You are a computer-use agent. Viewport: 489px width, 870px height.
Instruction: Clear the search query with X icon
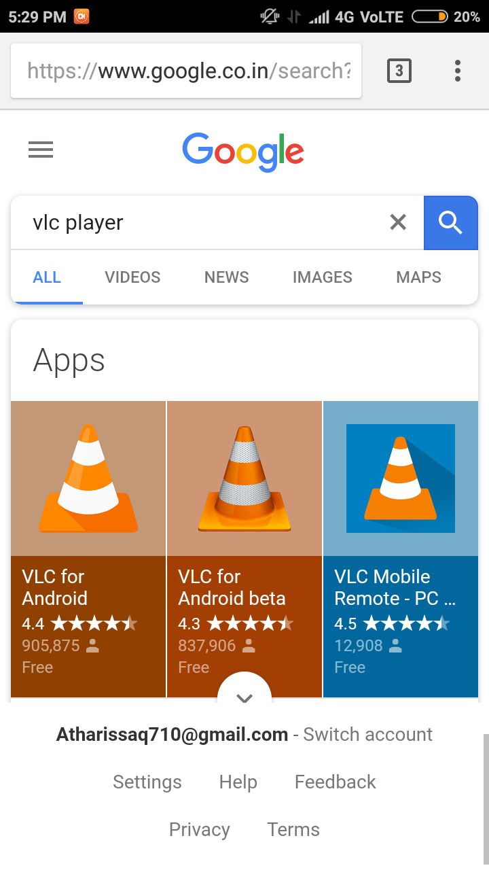coord(398,222)
